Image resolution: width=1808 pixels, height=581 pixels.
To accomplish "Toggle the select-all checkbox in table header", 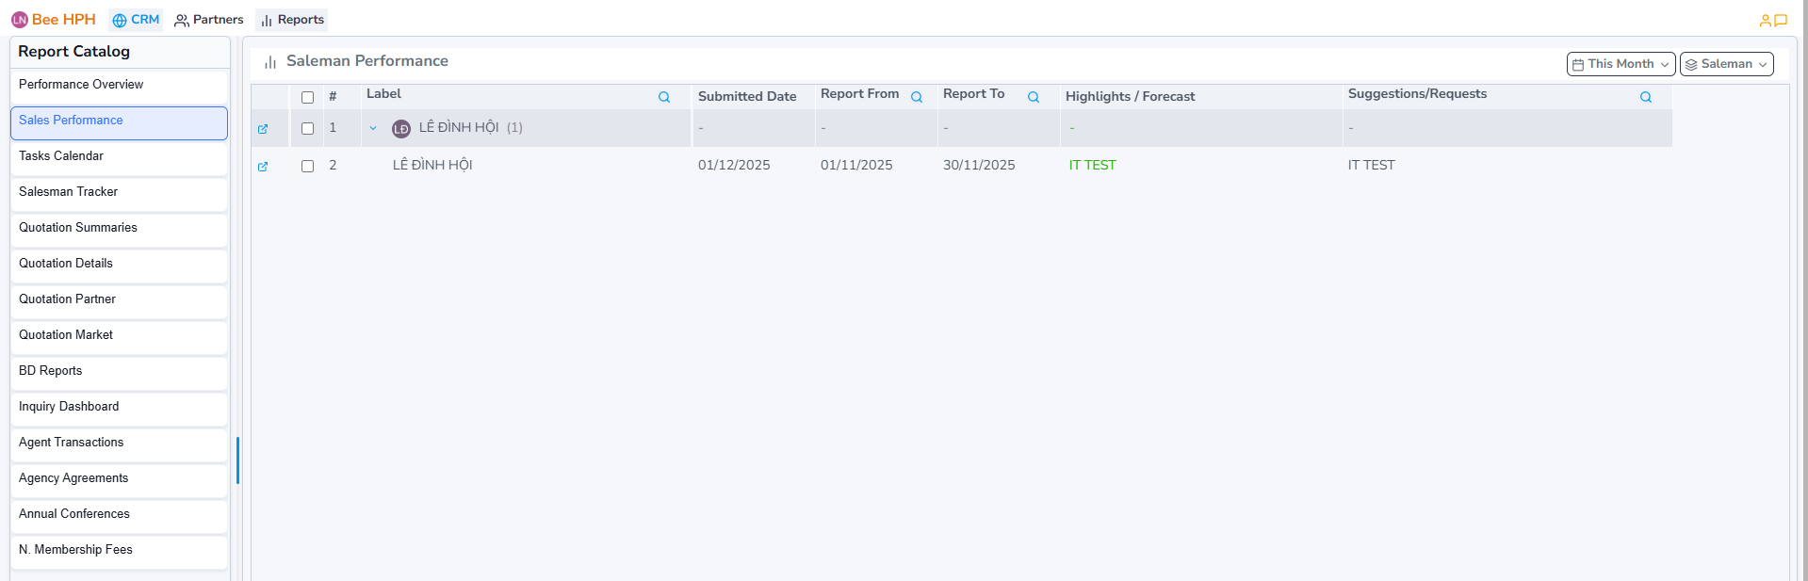I will [307, 97].
